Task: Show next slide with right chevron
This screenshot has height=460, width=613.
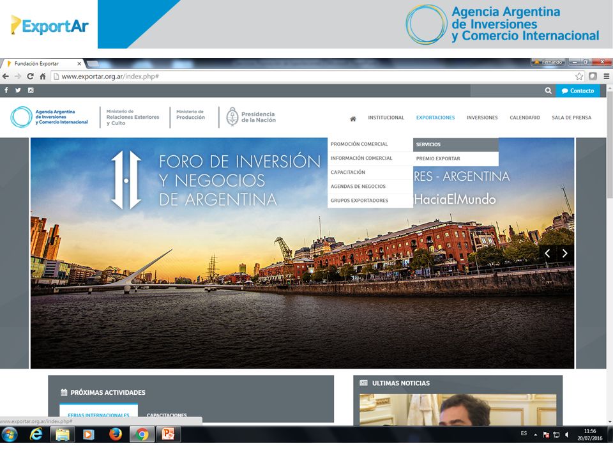Action: pos(565,254)
